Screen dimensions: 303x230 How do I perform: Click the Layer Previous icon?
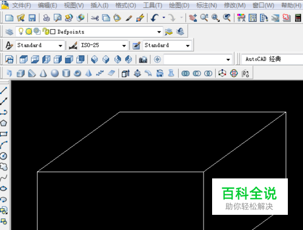click(180, 32)
